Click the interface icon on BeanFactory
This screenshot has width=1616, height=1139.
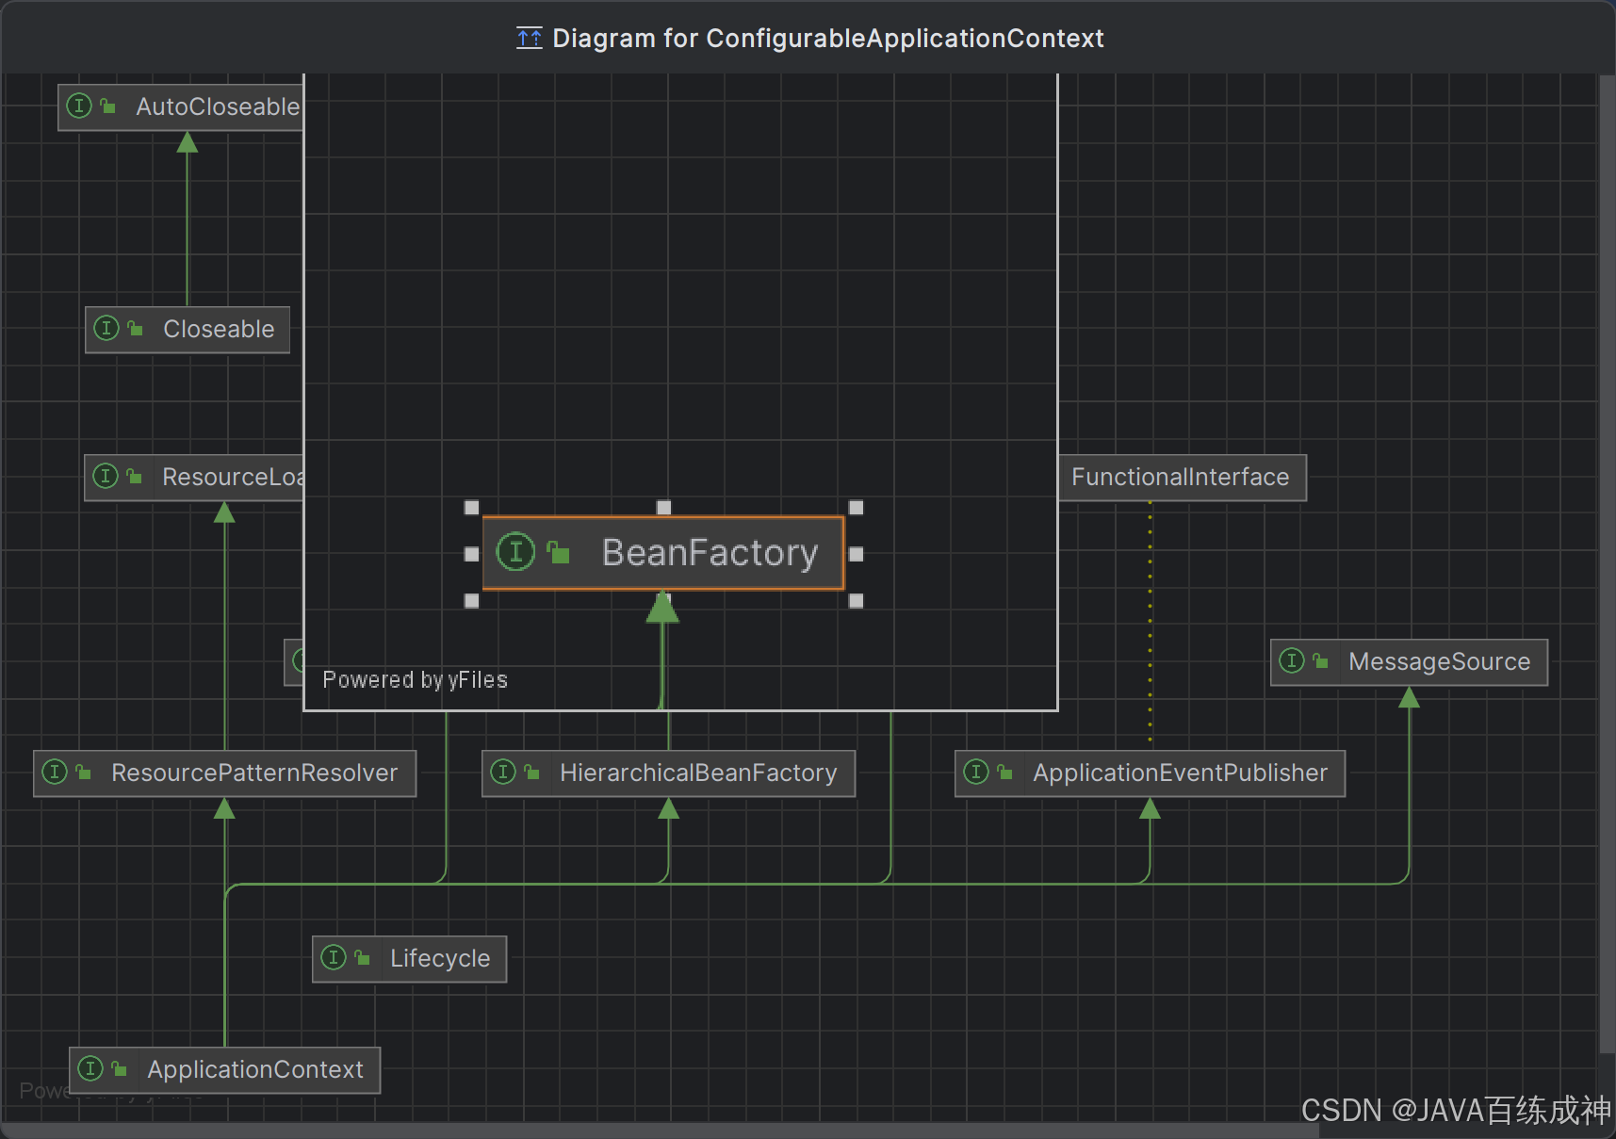(515, 552)
